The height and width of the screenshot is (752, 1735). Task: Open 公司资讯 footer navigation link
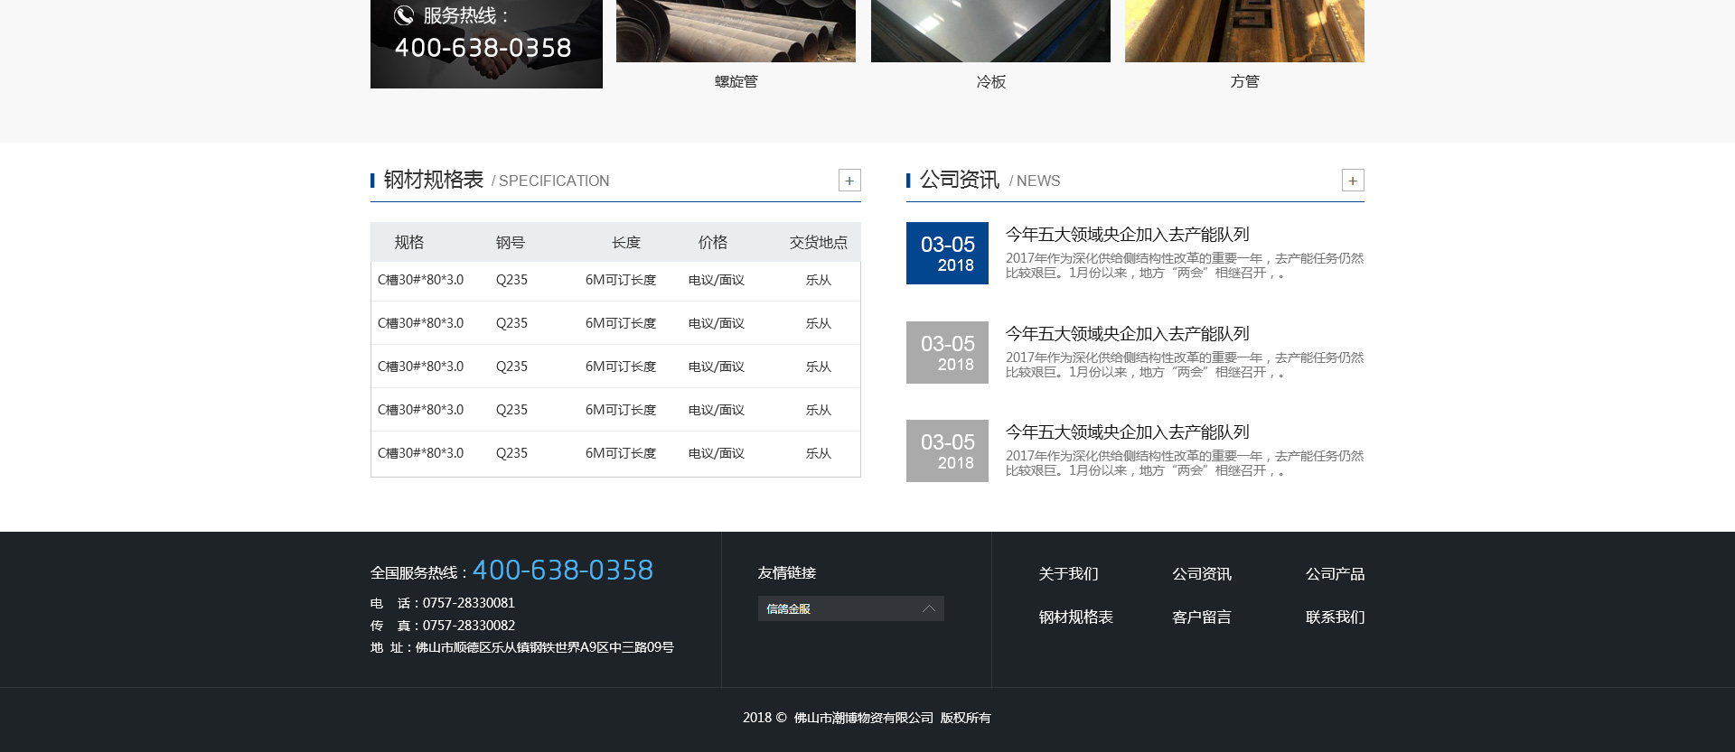coord(1201,574)
